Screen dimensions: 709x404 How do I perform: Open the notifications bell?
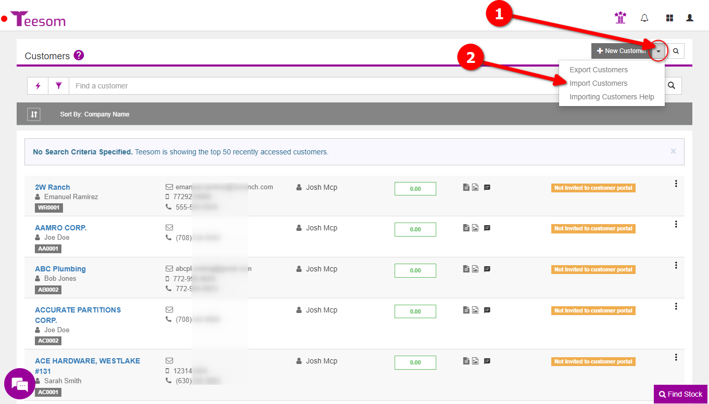click(x=644, y=18)
